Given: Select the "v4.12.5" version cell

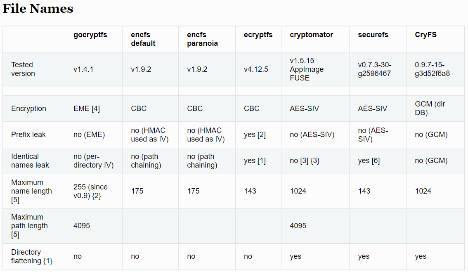Looking at the screenshot, I should coord(256,69).
